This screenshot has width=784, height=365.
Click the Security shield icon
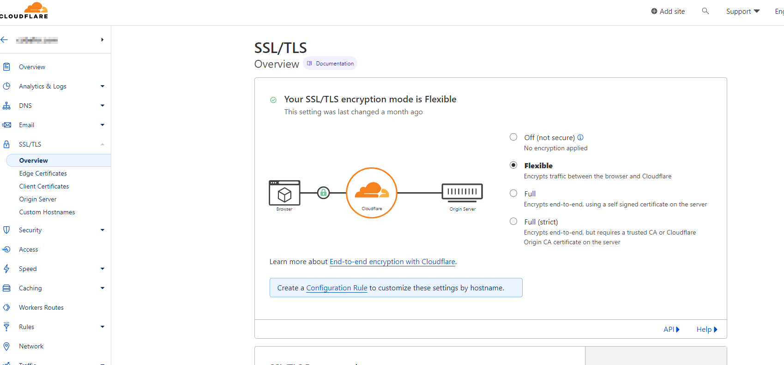click(x=6, y=230)
